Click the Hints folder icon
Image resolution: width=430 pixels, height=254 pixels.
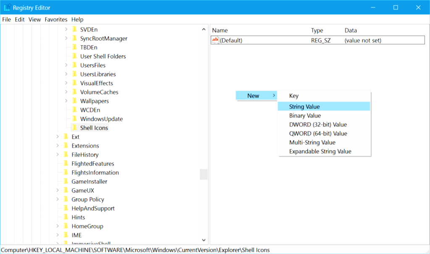66,217
